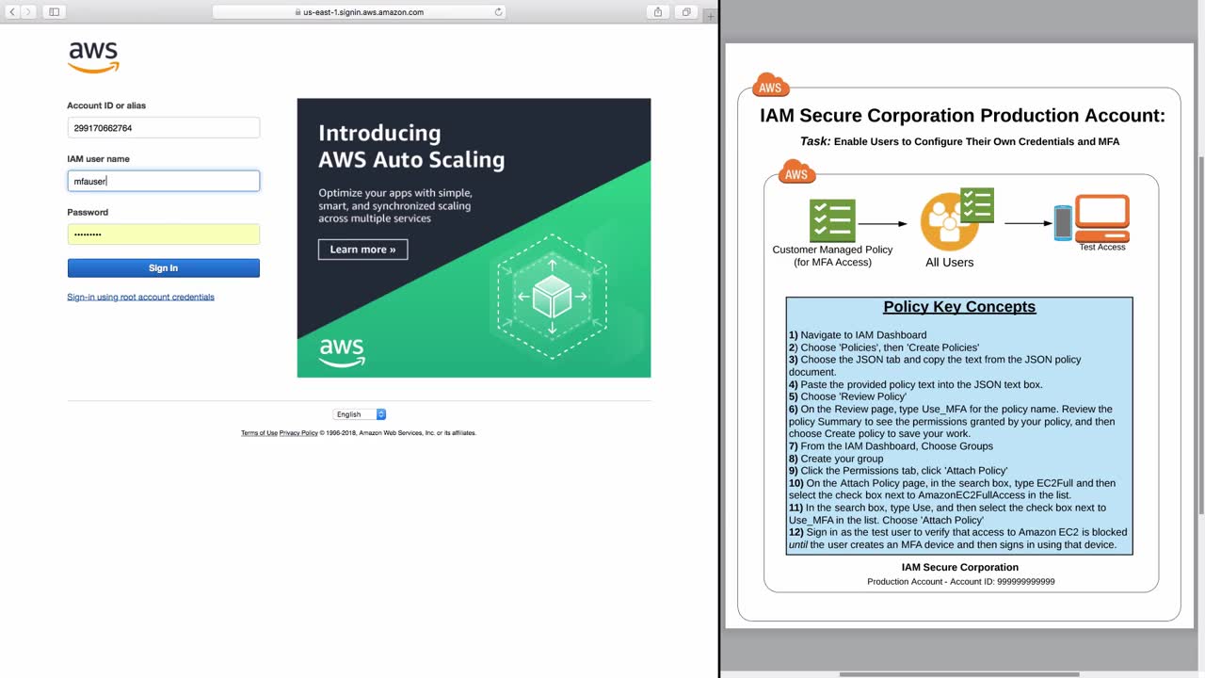Click the All Users group icon
1205x678 pixels.
tap(956, 220)
